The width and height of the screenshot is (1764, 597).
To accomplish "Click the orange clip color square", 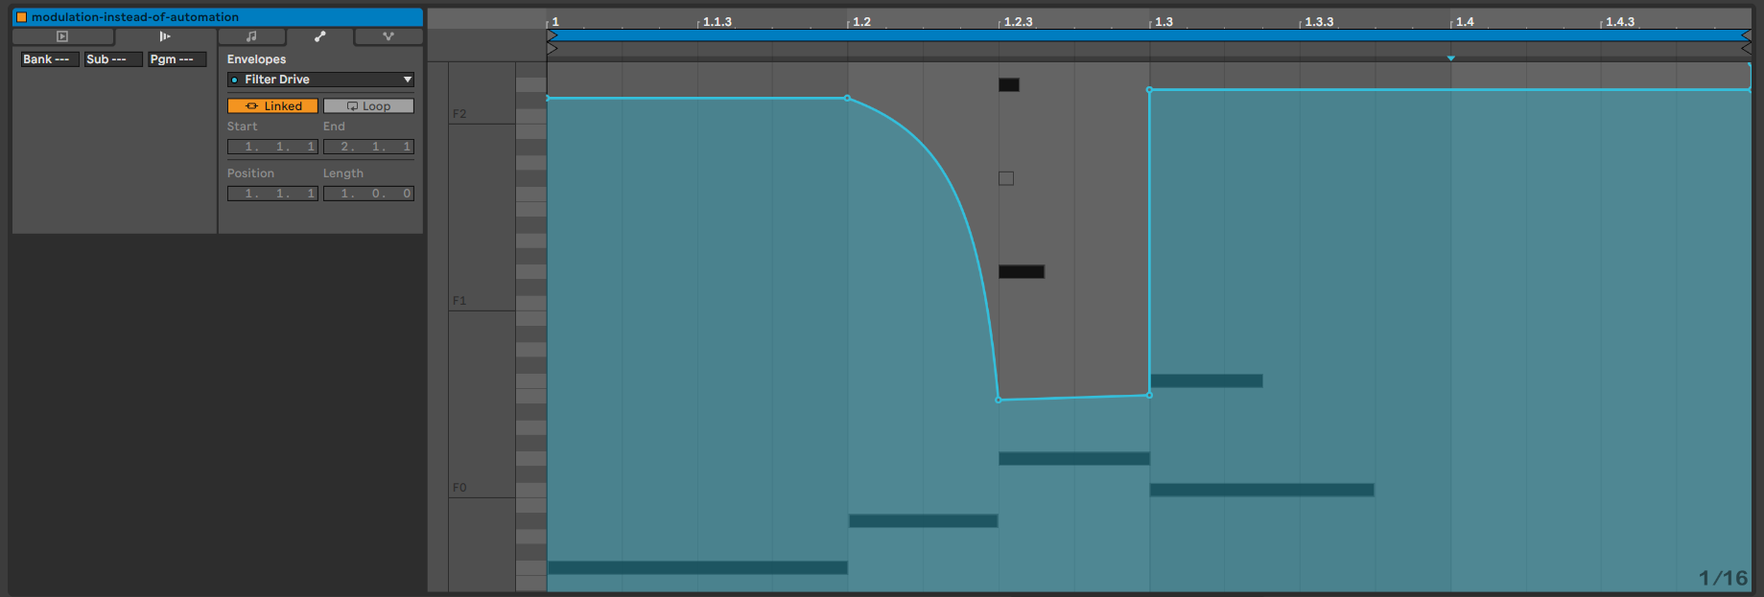I will [21, 17].
